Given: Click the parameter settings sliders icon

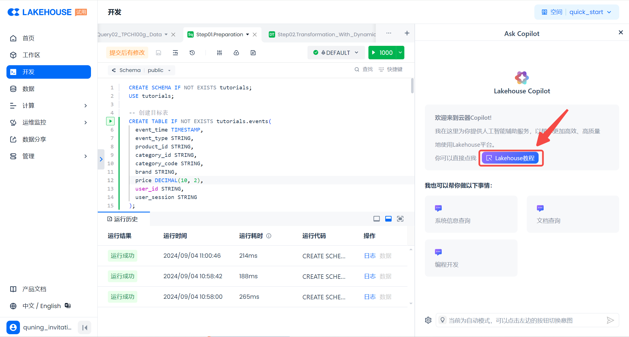Looking at the screenshot, I should pyautogui.click(x=220, y=53).
